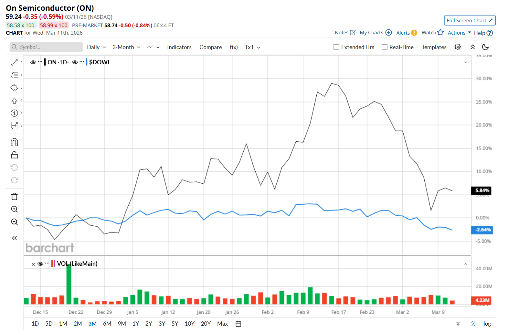508x335 pixels.
Task: Open the Indicators menu
Action: point(179,47)
